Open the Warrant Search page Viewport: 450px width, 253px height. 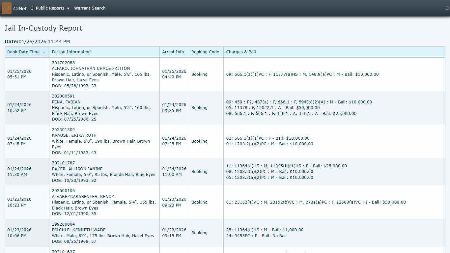point(90,8)
